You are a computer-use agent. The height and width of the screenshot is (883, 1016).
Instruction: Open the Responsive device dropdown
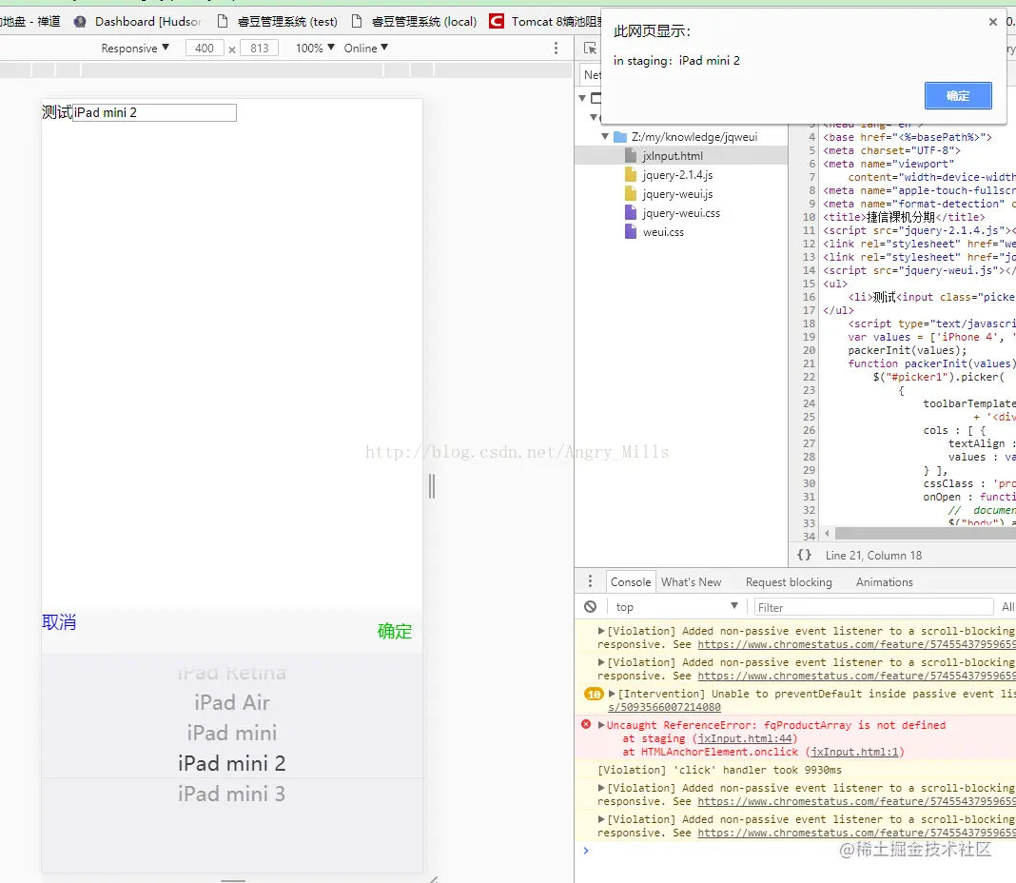(135, 48)
